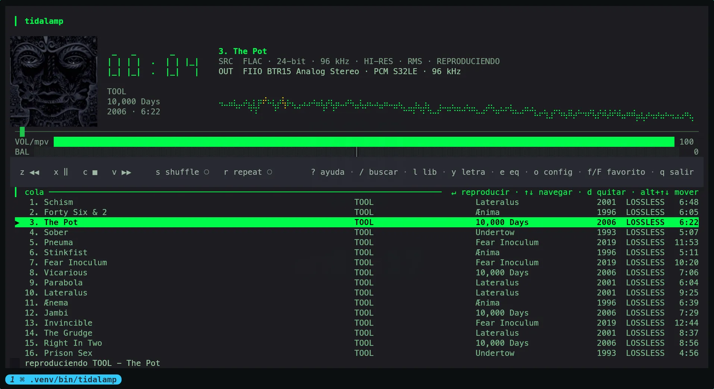This screenshot has height=389, width=714.
Task: Click the .venv/bin/tidalamp terminal tab
Action: click(63, 380)
